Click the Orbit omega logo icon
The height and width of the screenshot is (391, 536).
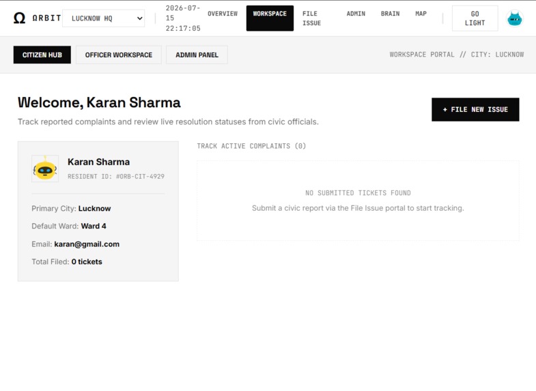(20, 18)
